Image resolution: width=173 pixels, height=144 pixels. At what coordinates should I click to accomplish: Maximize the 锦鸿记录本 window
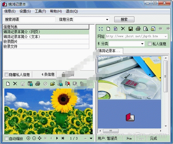coord(155,3)
